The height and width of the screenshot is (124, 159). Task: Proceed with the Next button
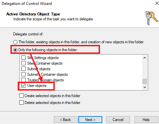click(x=90, y=120)
